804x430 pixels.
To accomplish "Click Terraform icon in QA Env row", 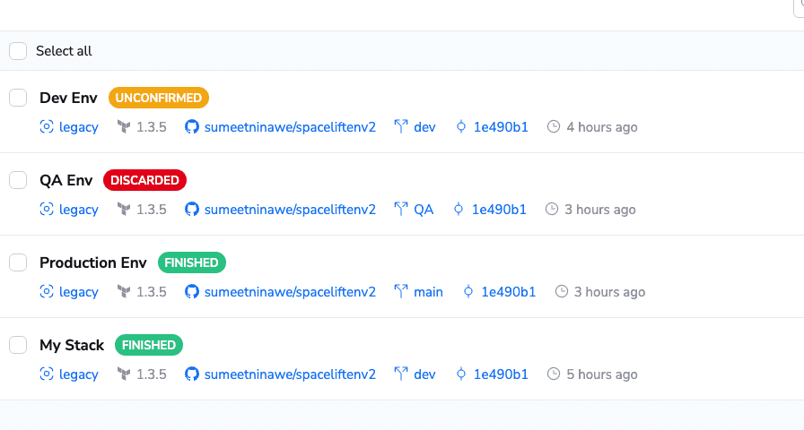I will pyautogui.click(x=124, y=209).
